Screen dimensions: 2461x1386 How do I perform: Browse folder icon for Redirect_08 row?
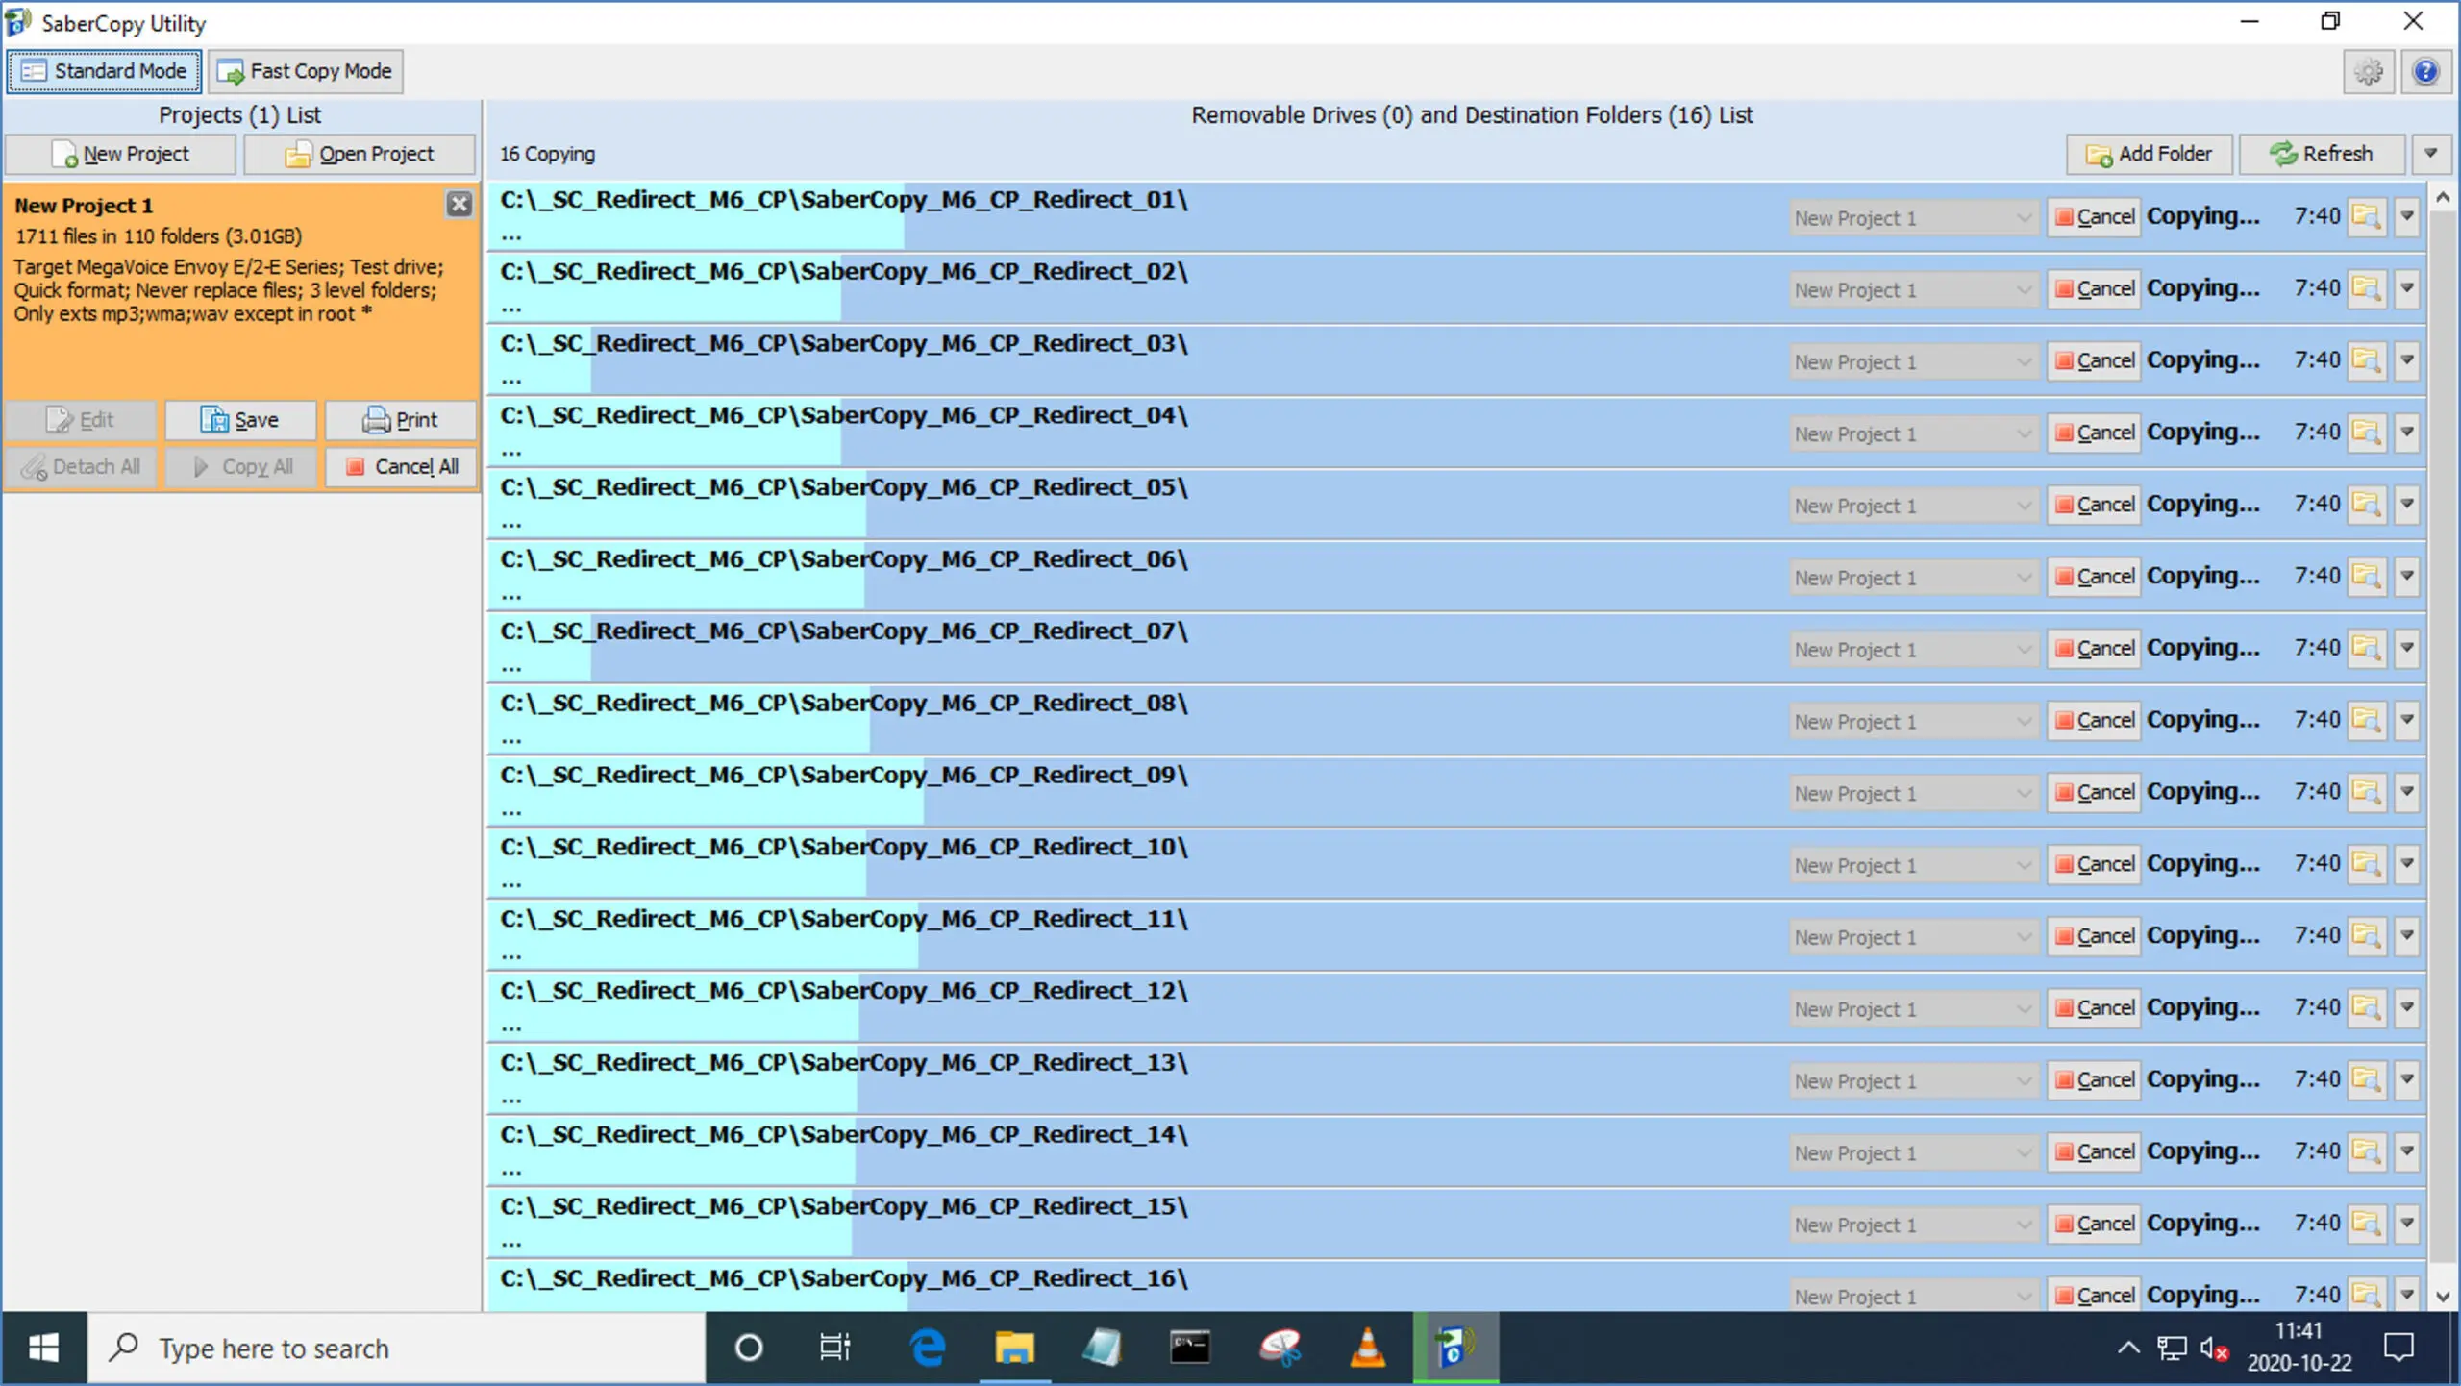(x=2368, y=720)
